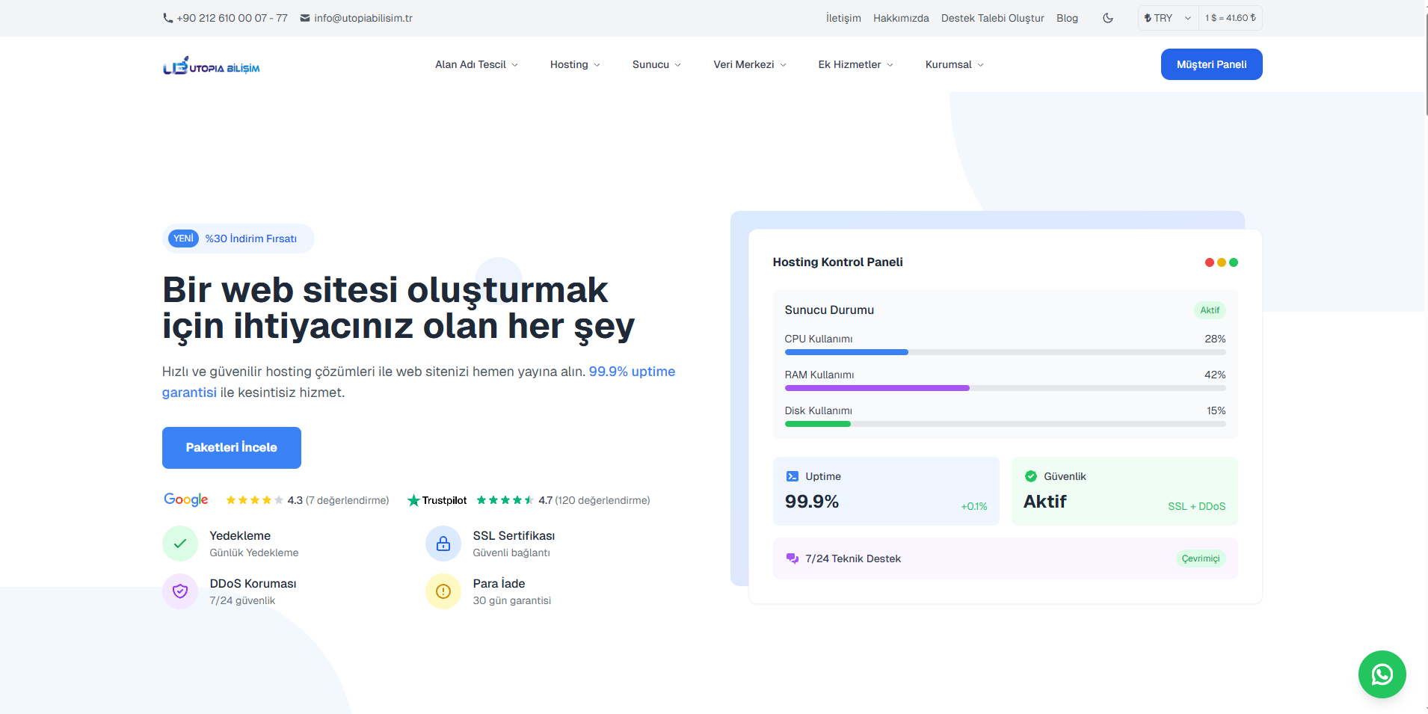Open the Veri Merkezi menu
Image resolution: width=1428 pixels, height=714 pixels.
[749, 65]
